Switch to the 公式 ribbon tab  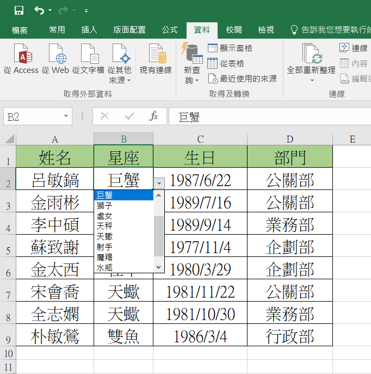pos(170,30)
